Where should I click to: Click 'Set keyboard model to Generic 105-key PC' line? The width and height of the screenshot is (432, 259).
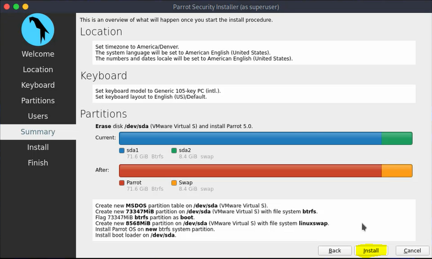[x=158, y=91]
